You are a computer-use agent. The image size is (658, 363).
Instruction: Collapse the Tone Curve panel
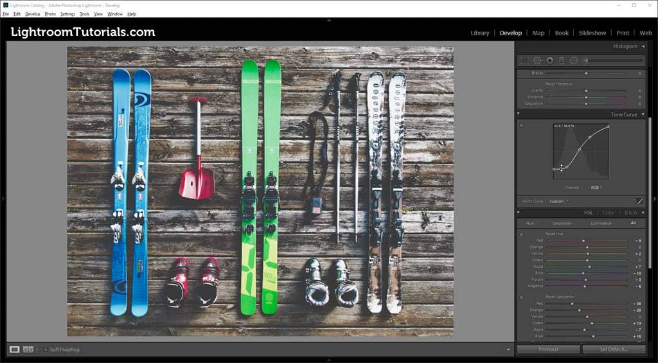pyautogui.click(x=643, y=114)
